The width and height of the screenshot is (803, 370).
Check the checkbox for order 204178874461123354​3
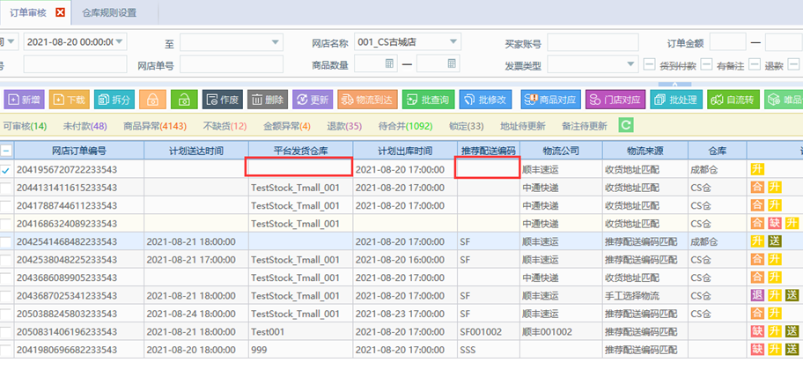(6, 206)
